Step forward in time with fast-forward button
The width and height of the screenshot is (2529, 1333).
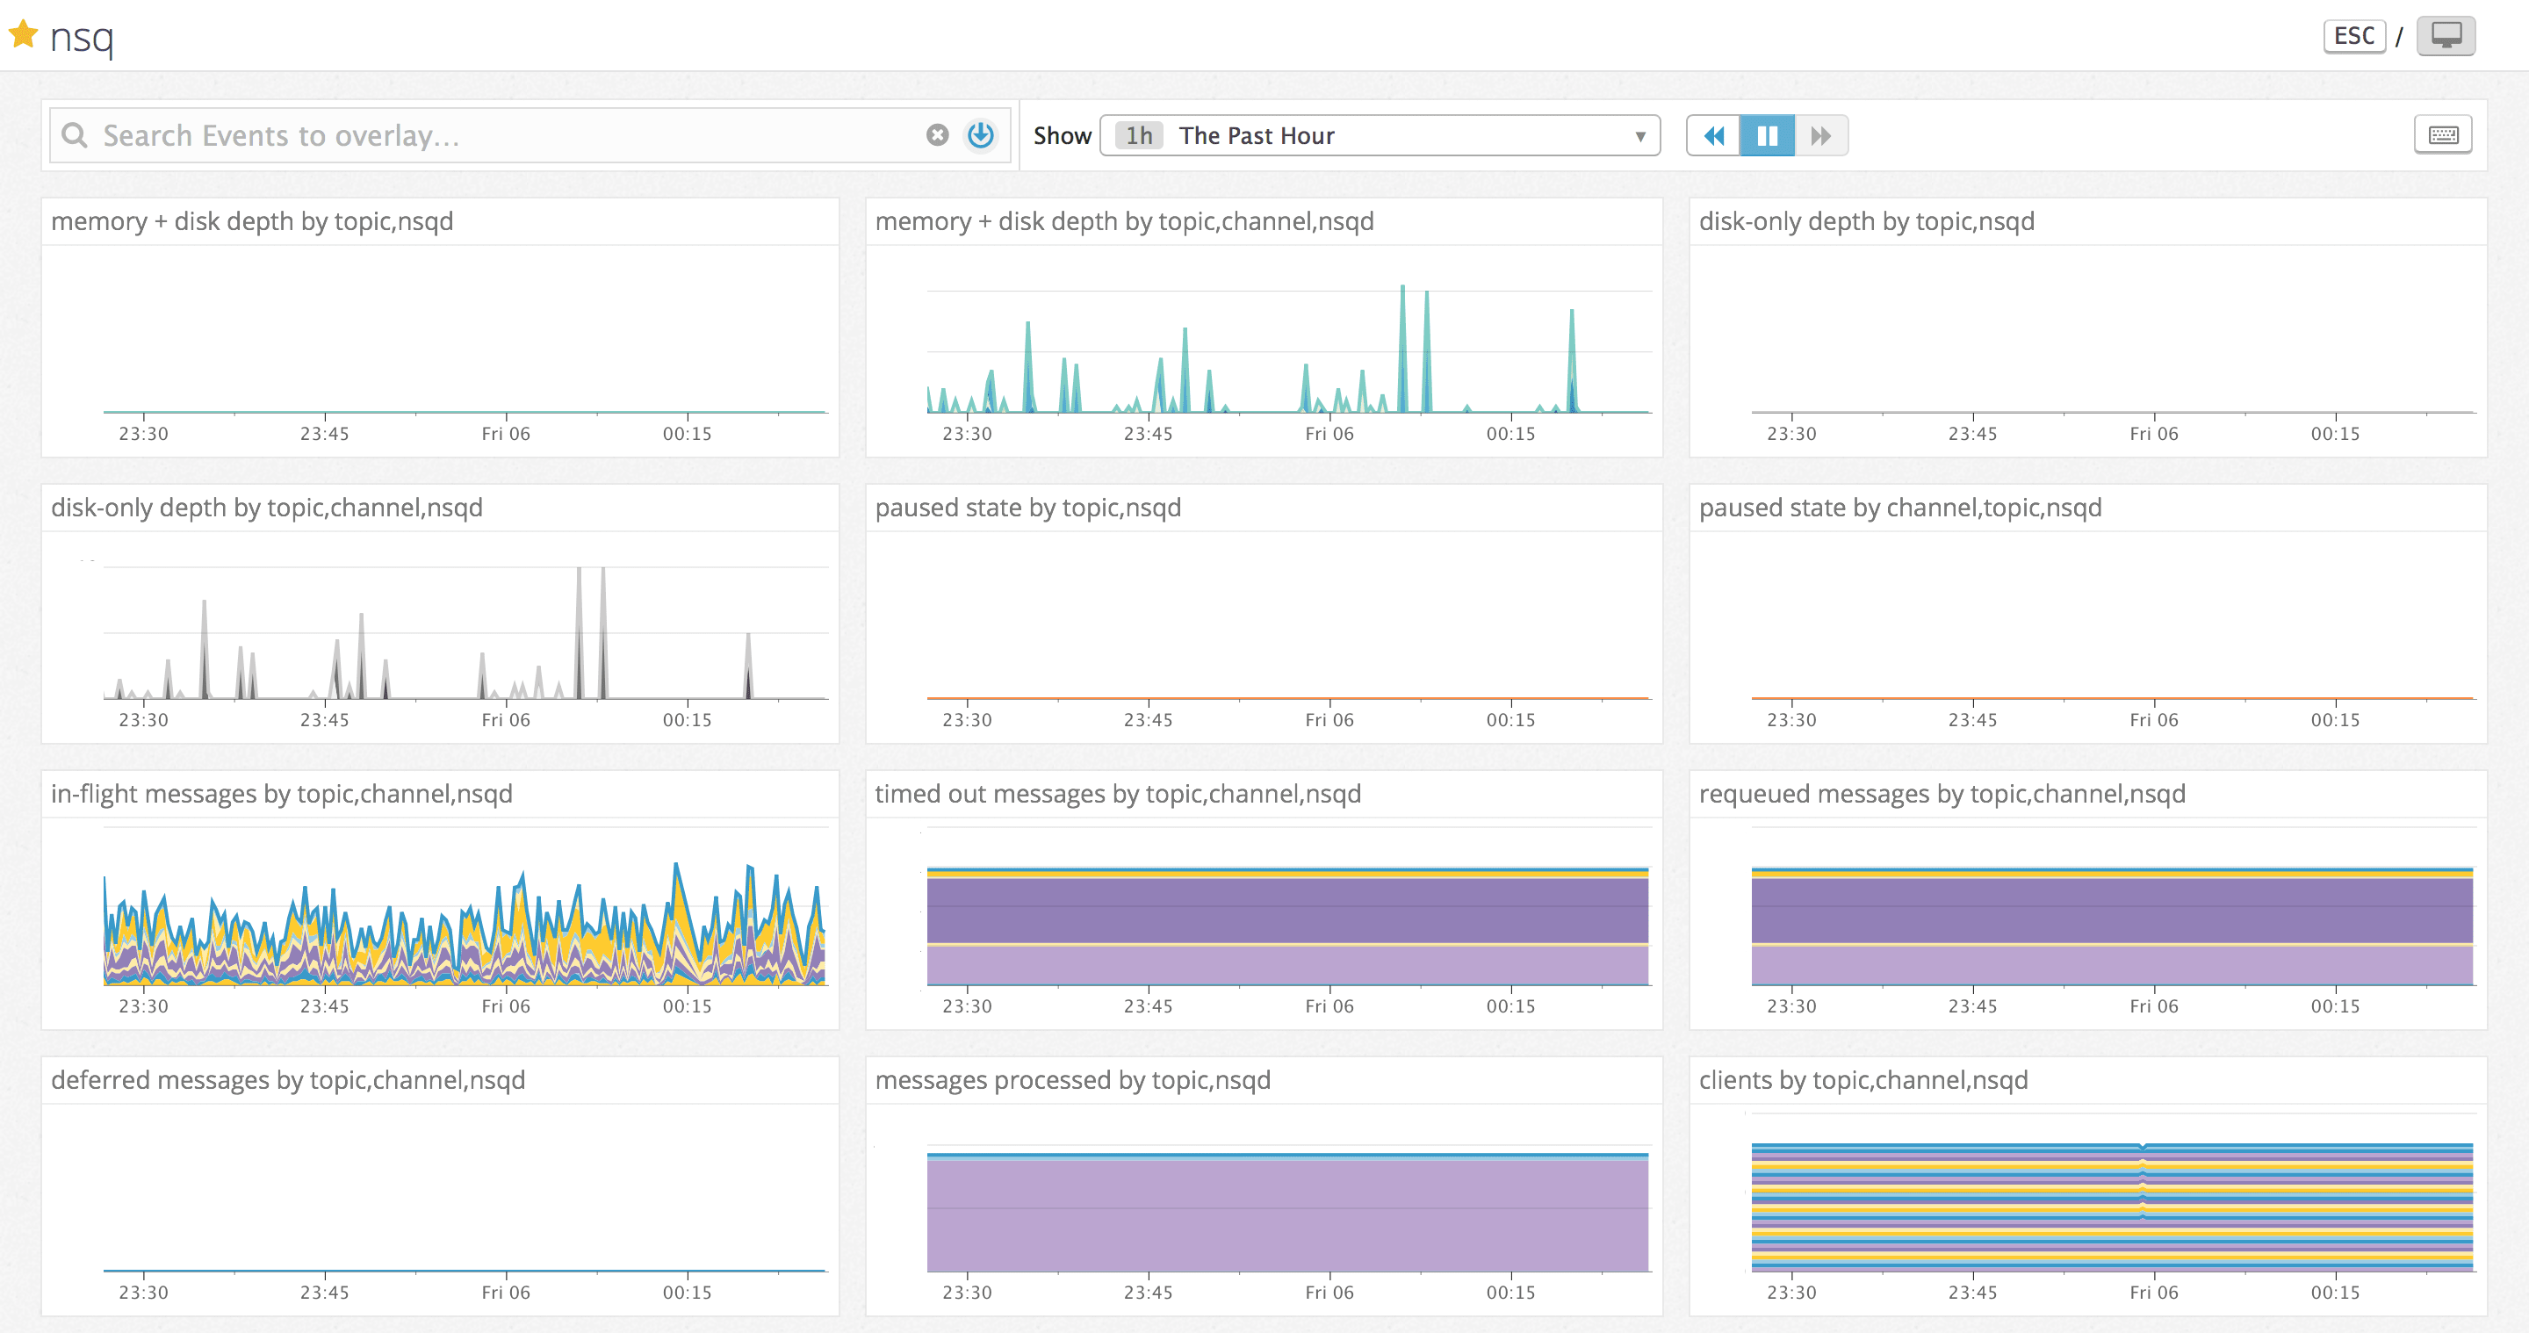[x=1821, y=135]
